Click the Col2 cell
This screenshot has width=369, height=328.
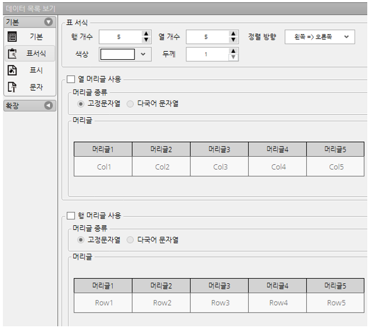pos(161,167)
